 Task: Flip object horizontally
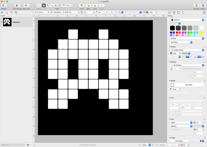pyautogui.click(x=107, y=12)
